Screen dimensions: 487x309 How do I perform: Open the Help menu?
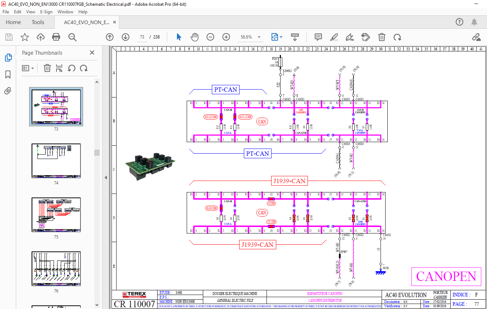click(83, 12)
